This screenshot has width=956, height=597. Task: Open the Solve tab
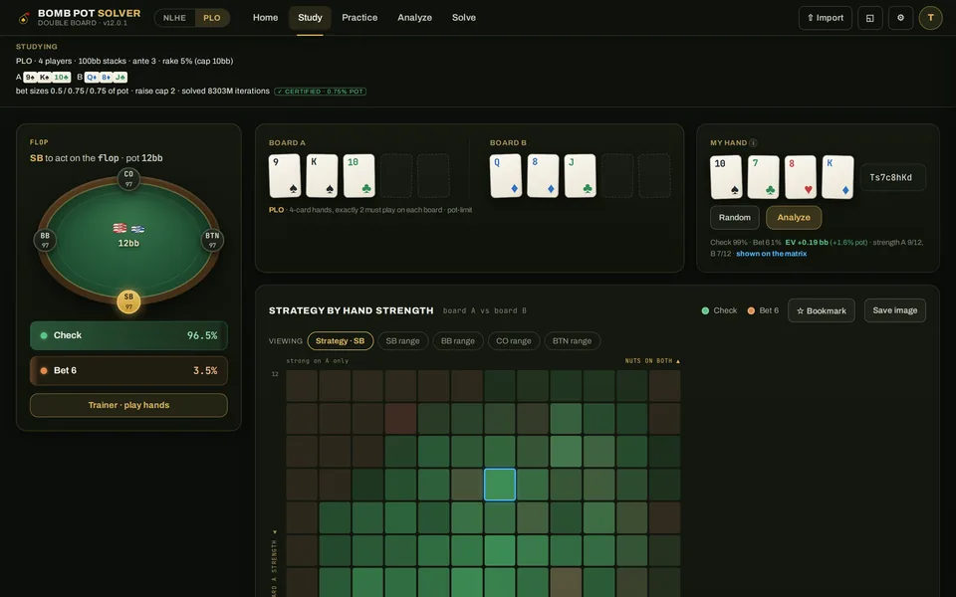coord(464,18)
